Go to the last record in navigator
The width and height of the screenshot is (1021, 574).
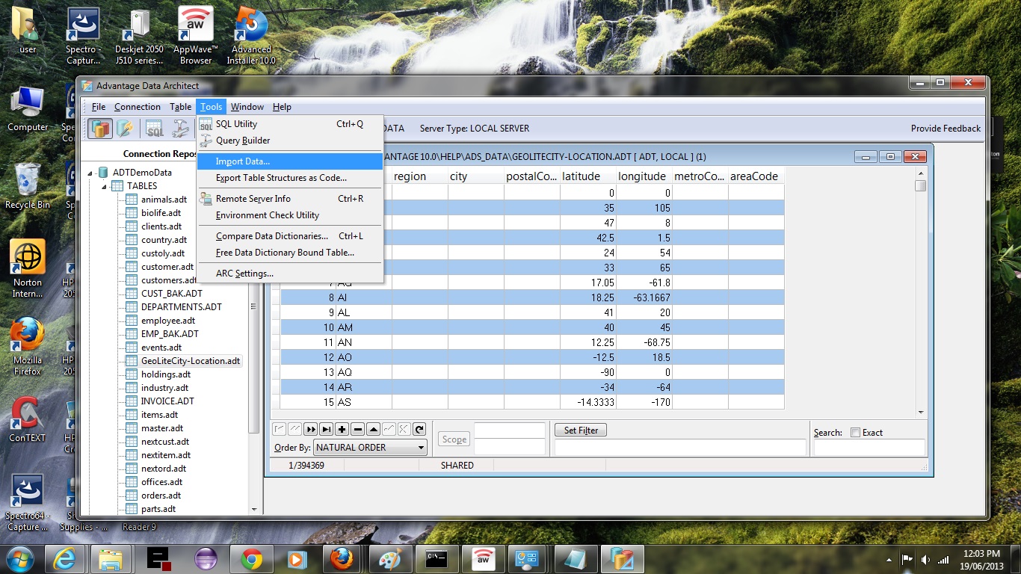point(327,429)
